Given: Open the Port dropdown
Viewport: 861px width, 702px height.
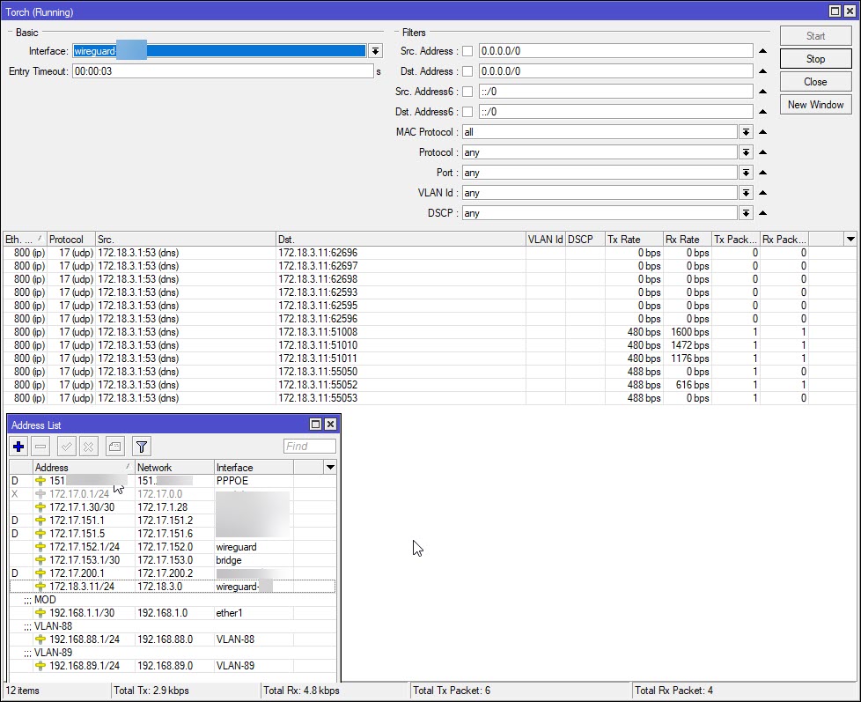Looking at the screenshot, I should tap(746, 173).
